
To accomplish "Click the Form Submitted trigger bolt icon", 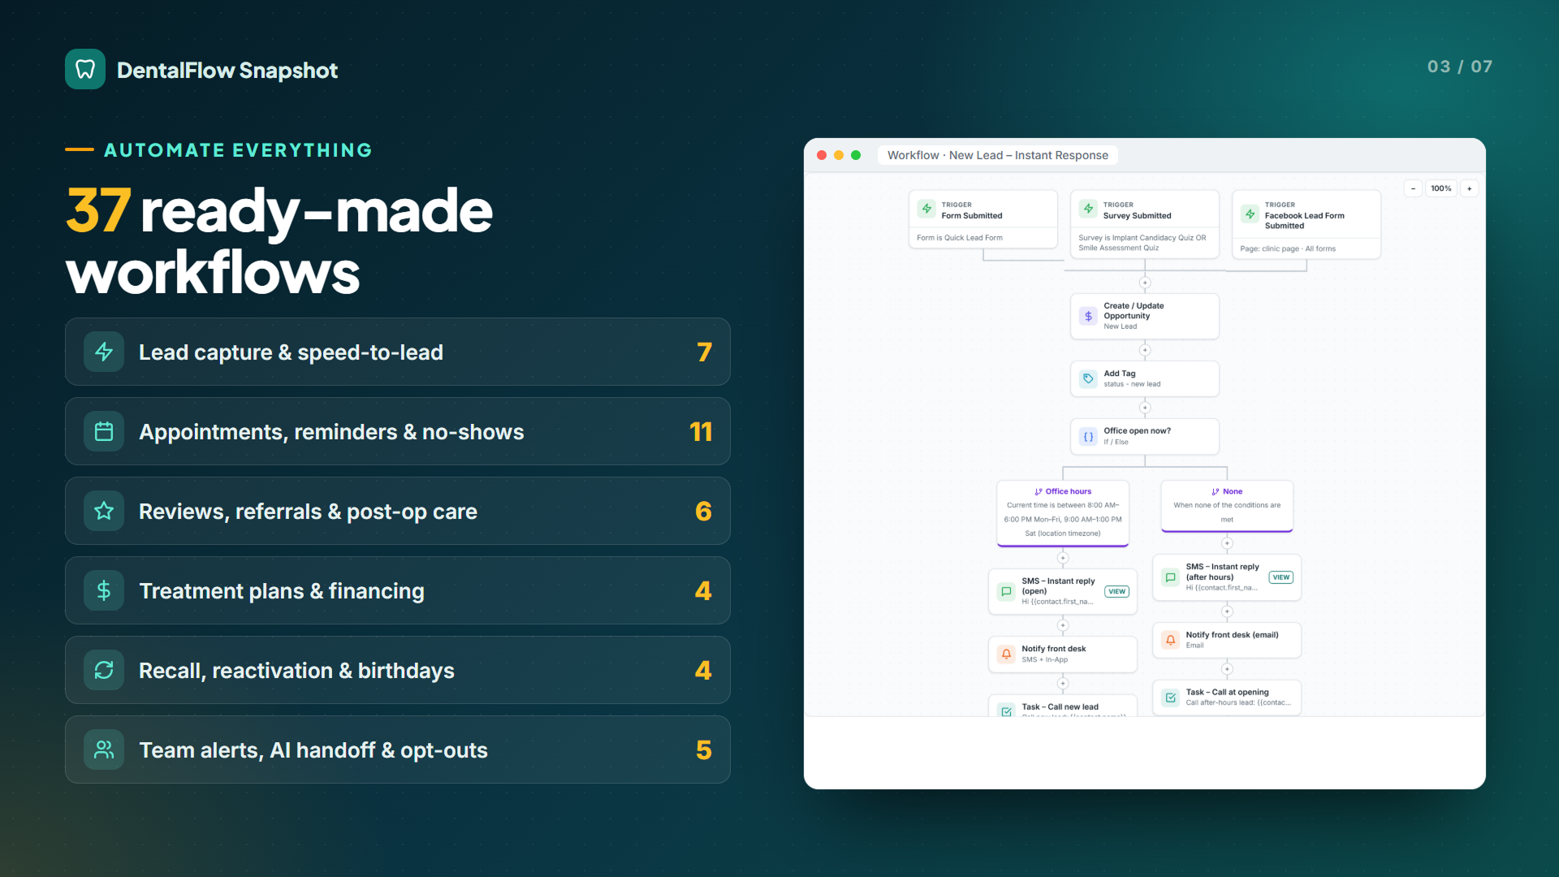I will [926, 209].
